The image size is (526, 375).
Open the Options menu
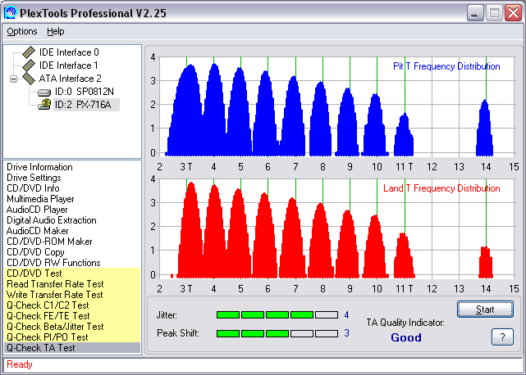click(22, 31)
